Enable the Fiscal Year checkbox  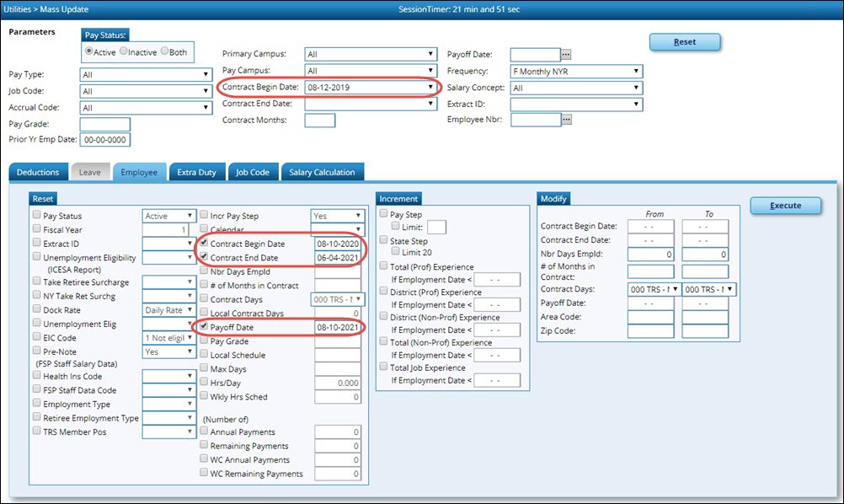(36, 229)
